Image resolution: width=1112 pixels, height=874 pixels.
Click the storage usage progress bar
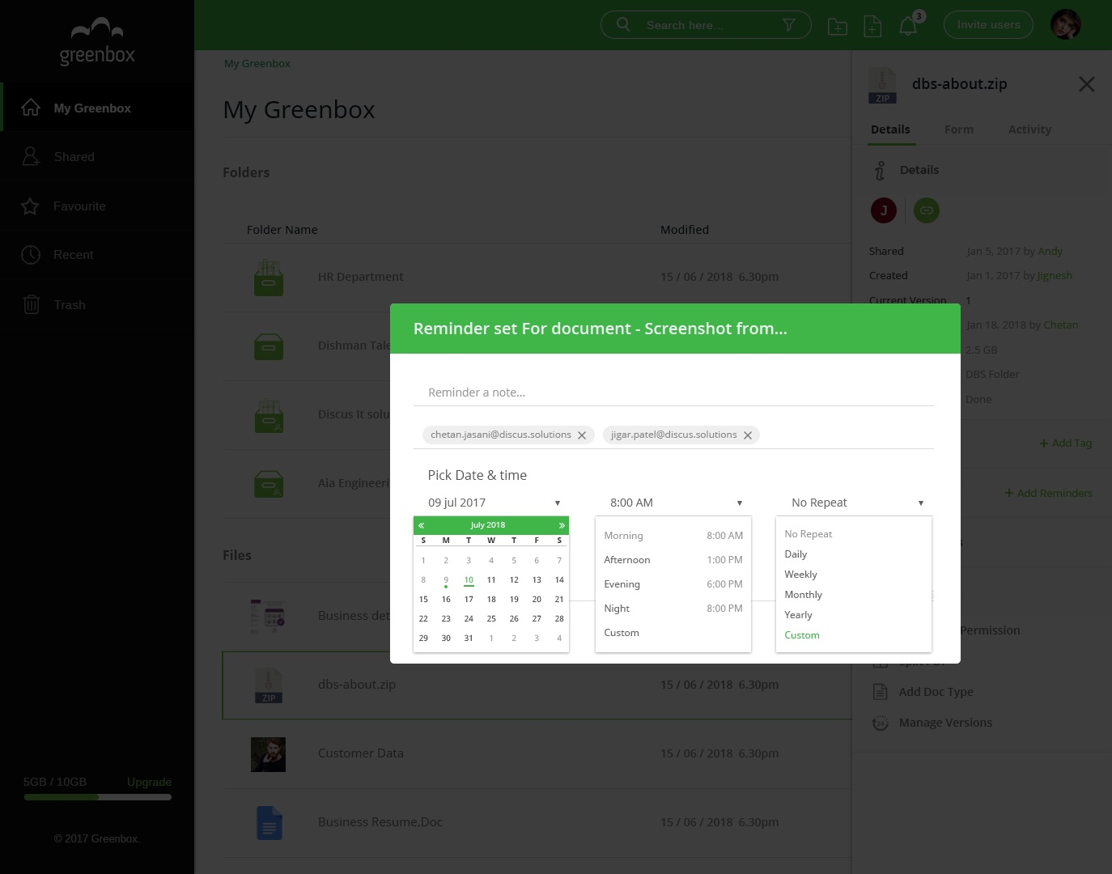pyautogui.click(x=97, y=797)
